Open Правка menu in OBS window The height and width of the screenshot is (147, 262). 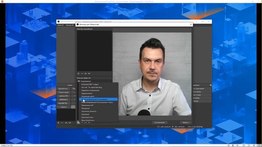70,25
